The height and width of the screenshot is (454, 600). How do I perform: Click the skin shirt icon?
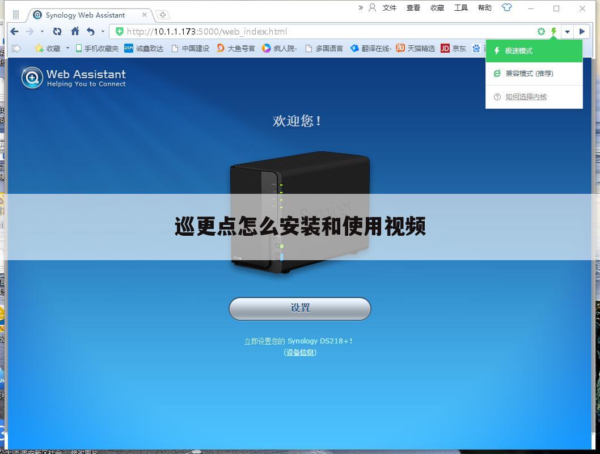[x=506, y=7]
